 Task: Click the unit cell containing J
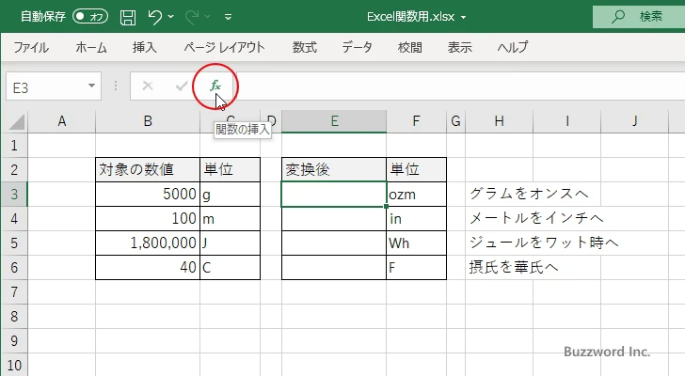[x=231, y=243]
